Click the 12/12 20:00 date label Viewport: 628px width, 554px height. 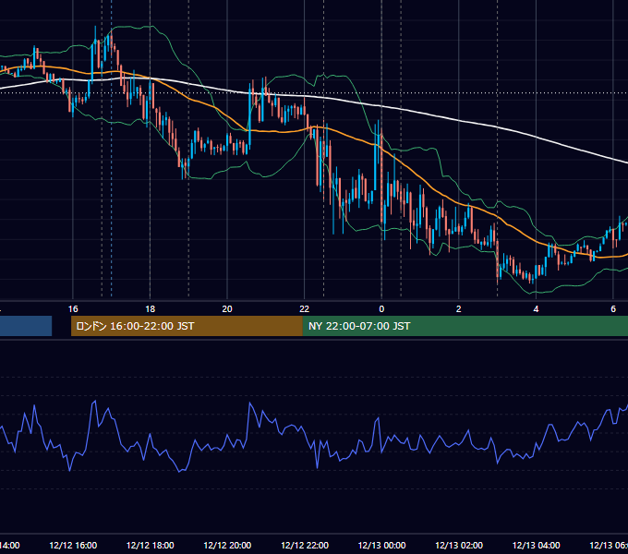click(227, 545)
